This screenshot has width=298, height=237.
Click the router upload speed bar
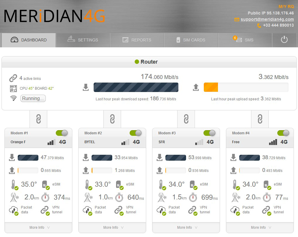(246, 87)
